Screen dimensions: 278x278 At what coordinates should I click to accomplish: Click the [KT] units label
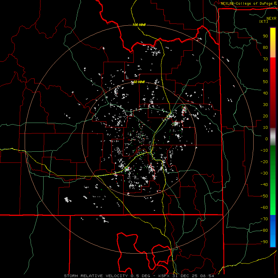click(264, 21)
